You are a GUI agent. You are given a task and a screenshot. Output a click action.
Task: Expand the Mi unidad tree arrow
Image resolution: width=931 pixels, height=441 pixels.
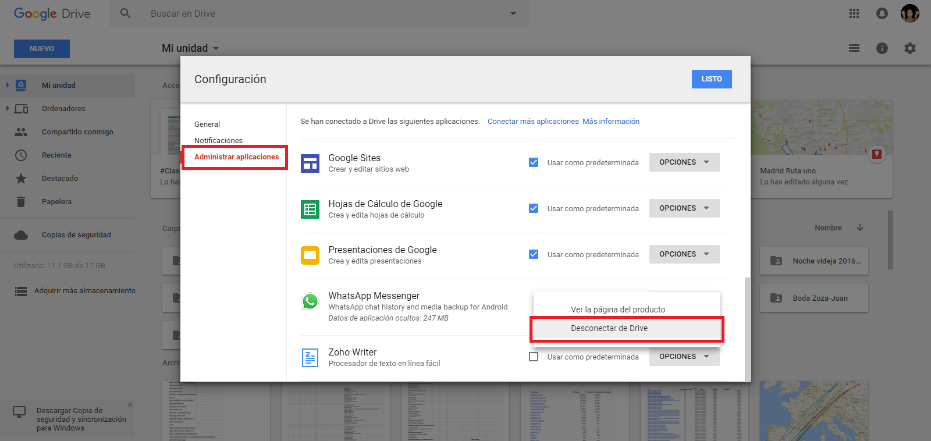point(8,85)
